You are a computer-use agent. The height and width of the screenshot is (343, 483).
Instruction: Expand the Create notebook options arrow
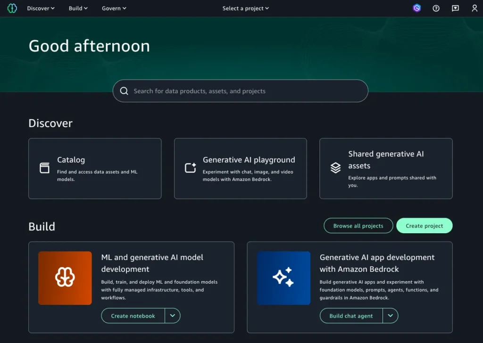(173, 316)
